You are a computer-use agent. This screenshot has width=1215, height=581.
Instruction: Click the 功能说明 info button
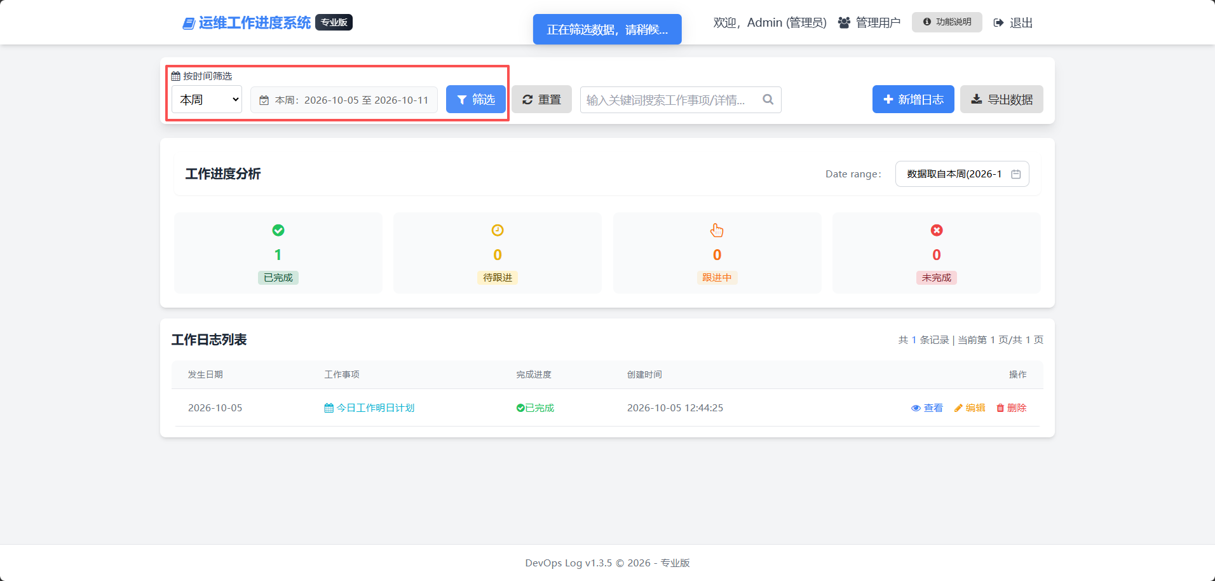947,22
